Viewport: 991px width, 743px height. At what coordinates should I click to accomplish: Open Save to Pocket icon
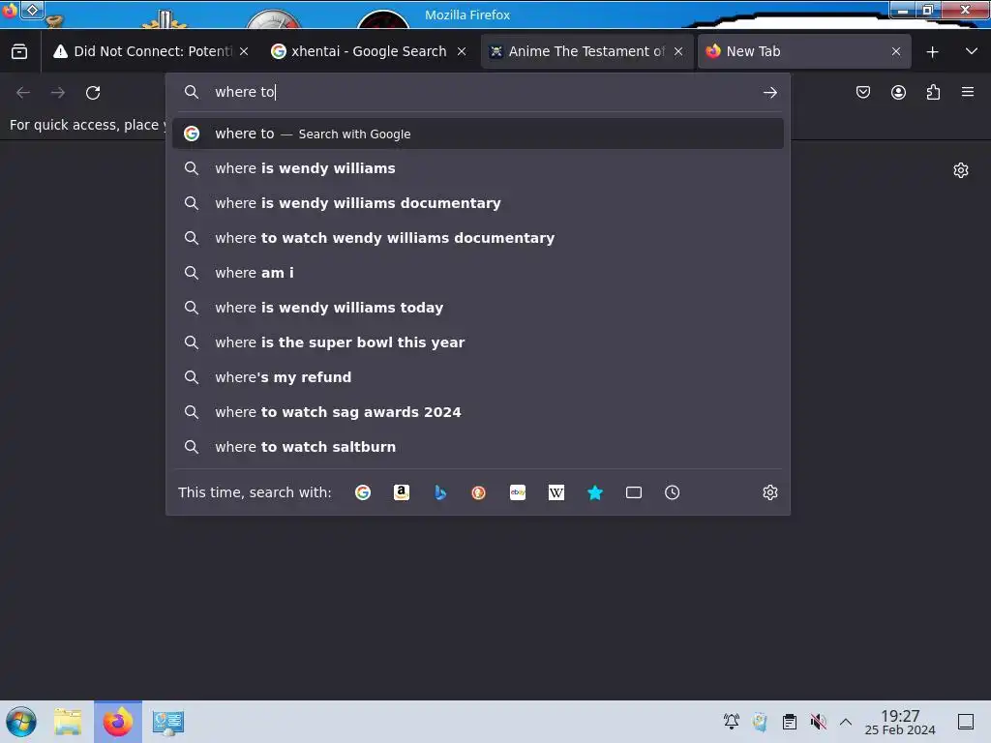(862, 92)
